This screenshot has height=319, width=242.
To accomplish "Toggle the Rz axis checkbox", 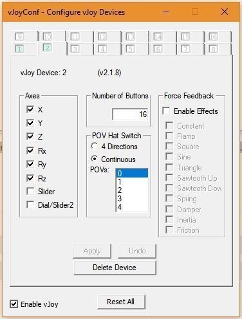I will [30, 178].
